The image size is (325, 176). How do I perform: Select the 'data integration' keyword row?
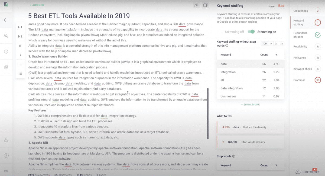[x=251, y=88]
